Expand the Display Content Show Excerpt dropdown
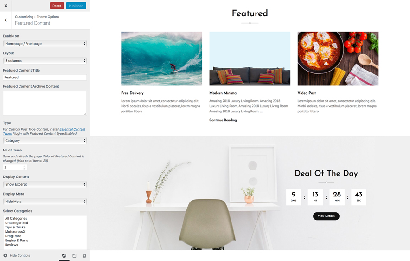 point(45,184)
